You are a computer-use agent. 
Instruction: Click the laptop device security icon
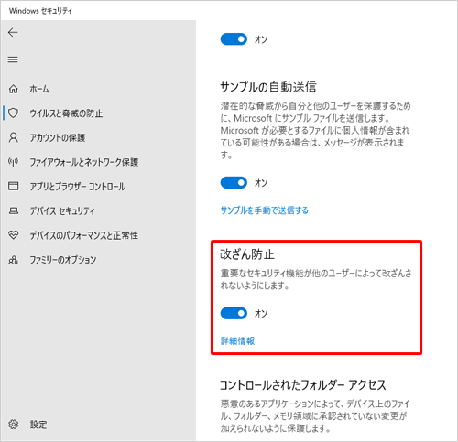(x=13, y=210)
